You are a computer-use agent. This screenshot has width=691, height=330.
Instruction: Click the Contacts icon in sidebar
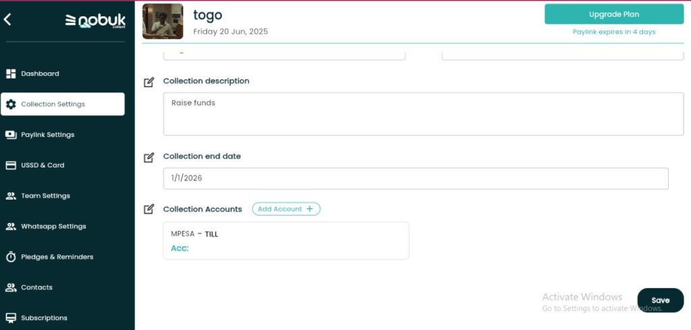[x=11, y=287]
